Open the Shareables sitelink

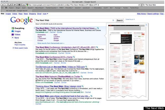pos(41,35)
